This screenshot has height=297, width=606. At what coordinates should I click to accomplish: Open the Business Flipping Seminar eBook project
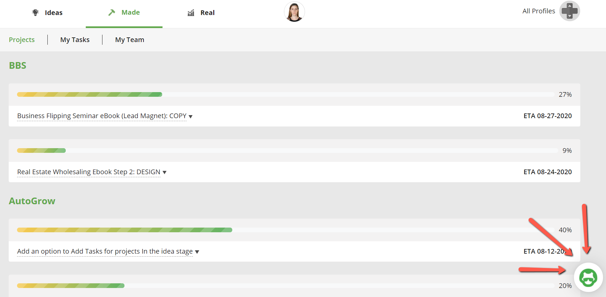(x=101, y=116)
